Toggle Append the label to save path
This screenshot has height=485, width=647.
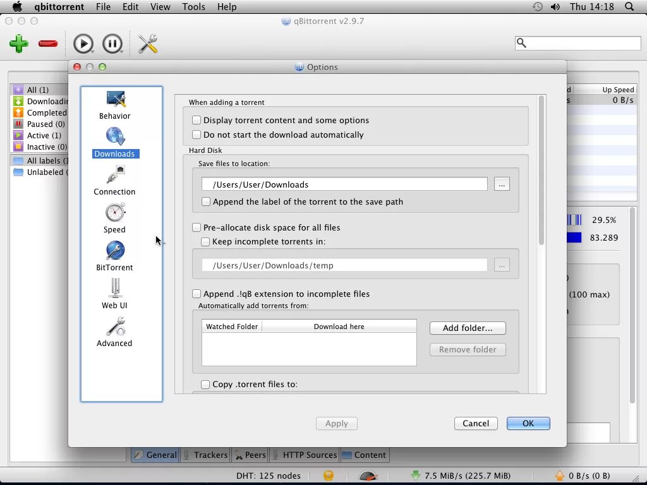(205, 201)
